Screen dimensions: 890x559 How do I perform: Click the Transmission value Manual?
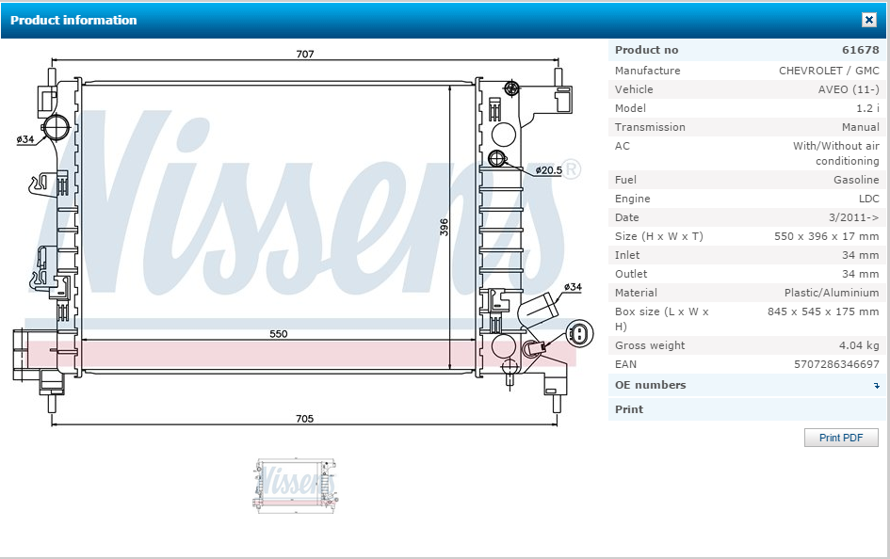point(861,127)
